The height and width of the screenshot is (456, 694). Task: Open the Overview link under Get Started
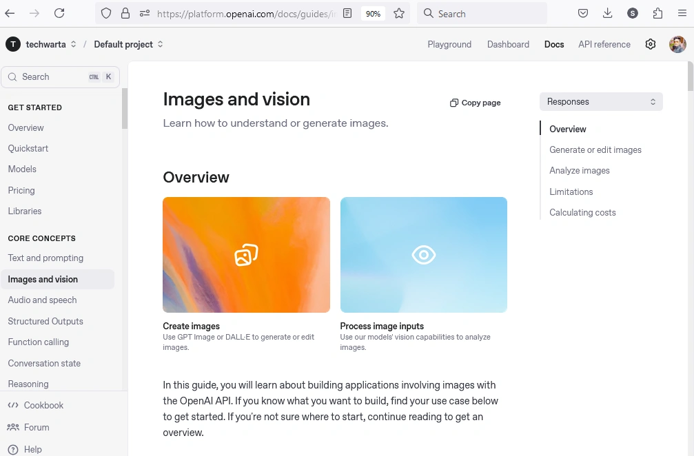[25, 128]
